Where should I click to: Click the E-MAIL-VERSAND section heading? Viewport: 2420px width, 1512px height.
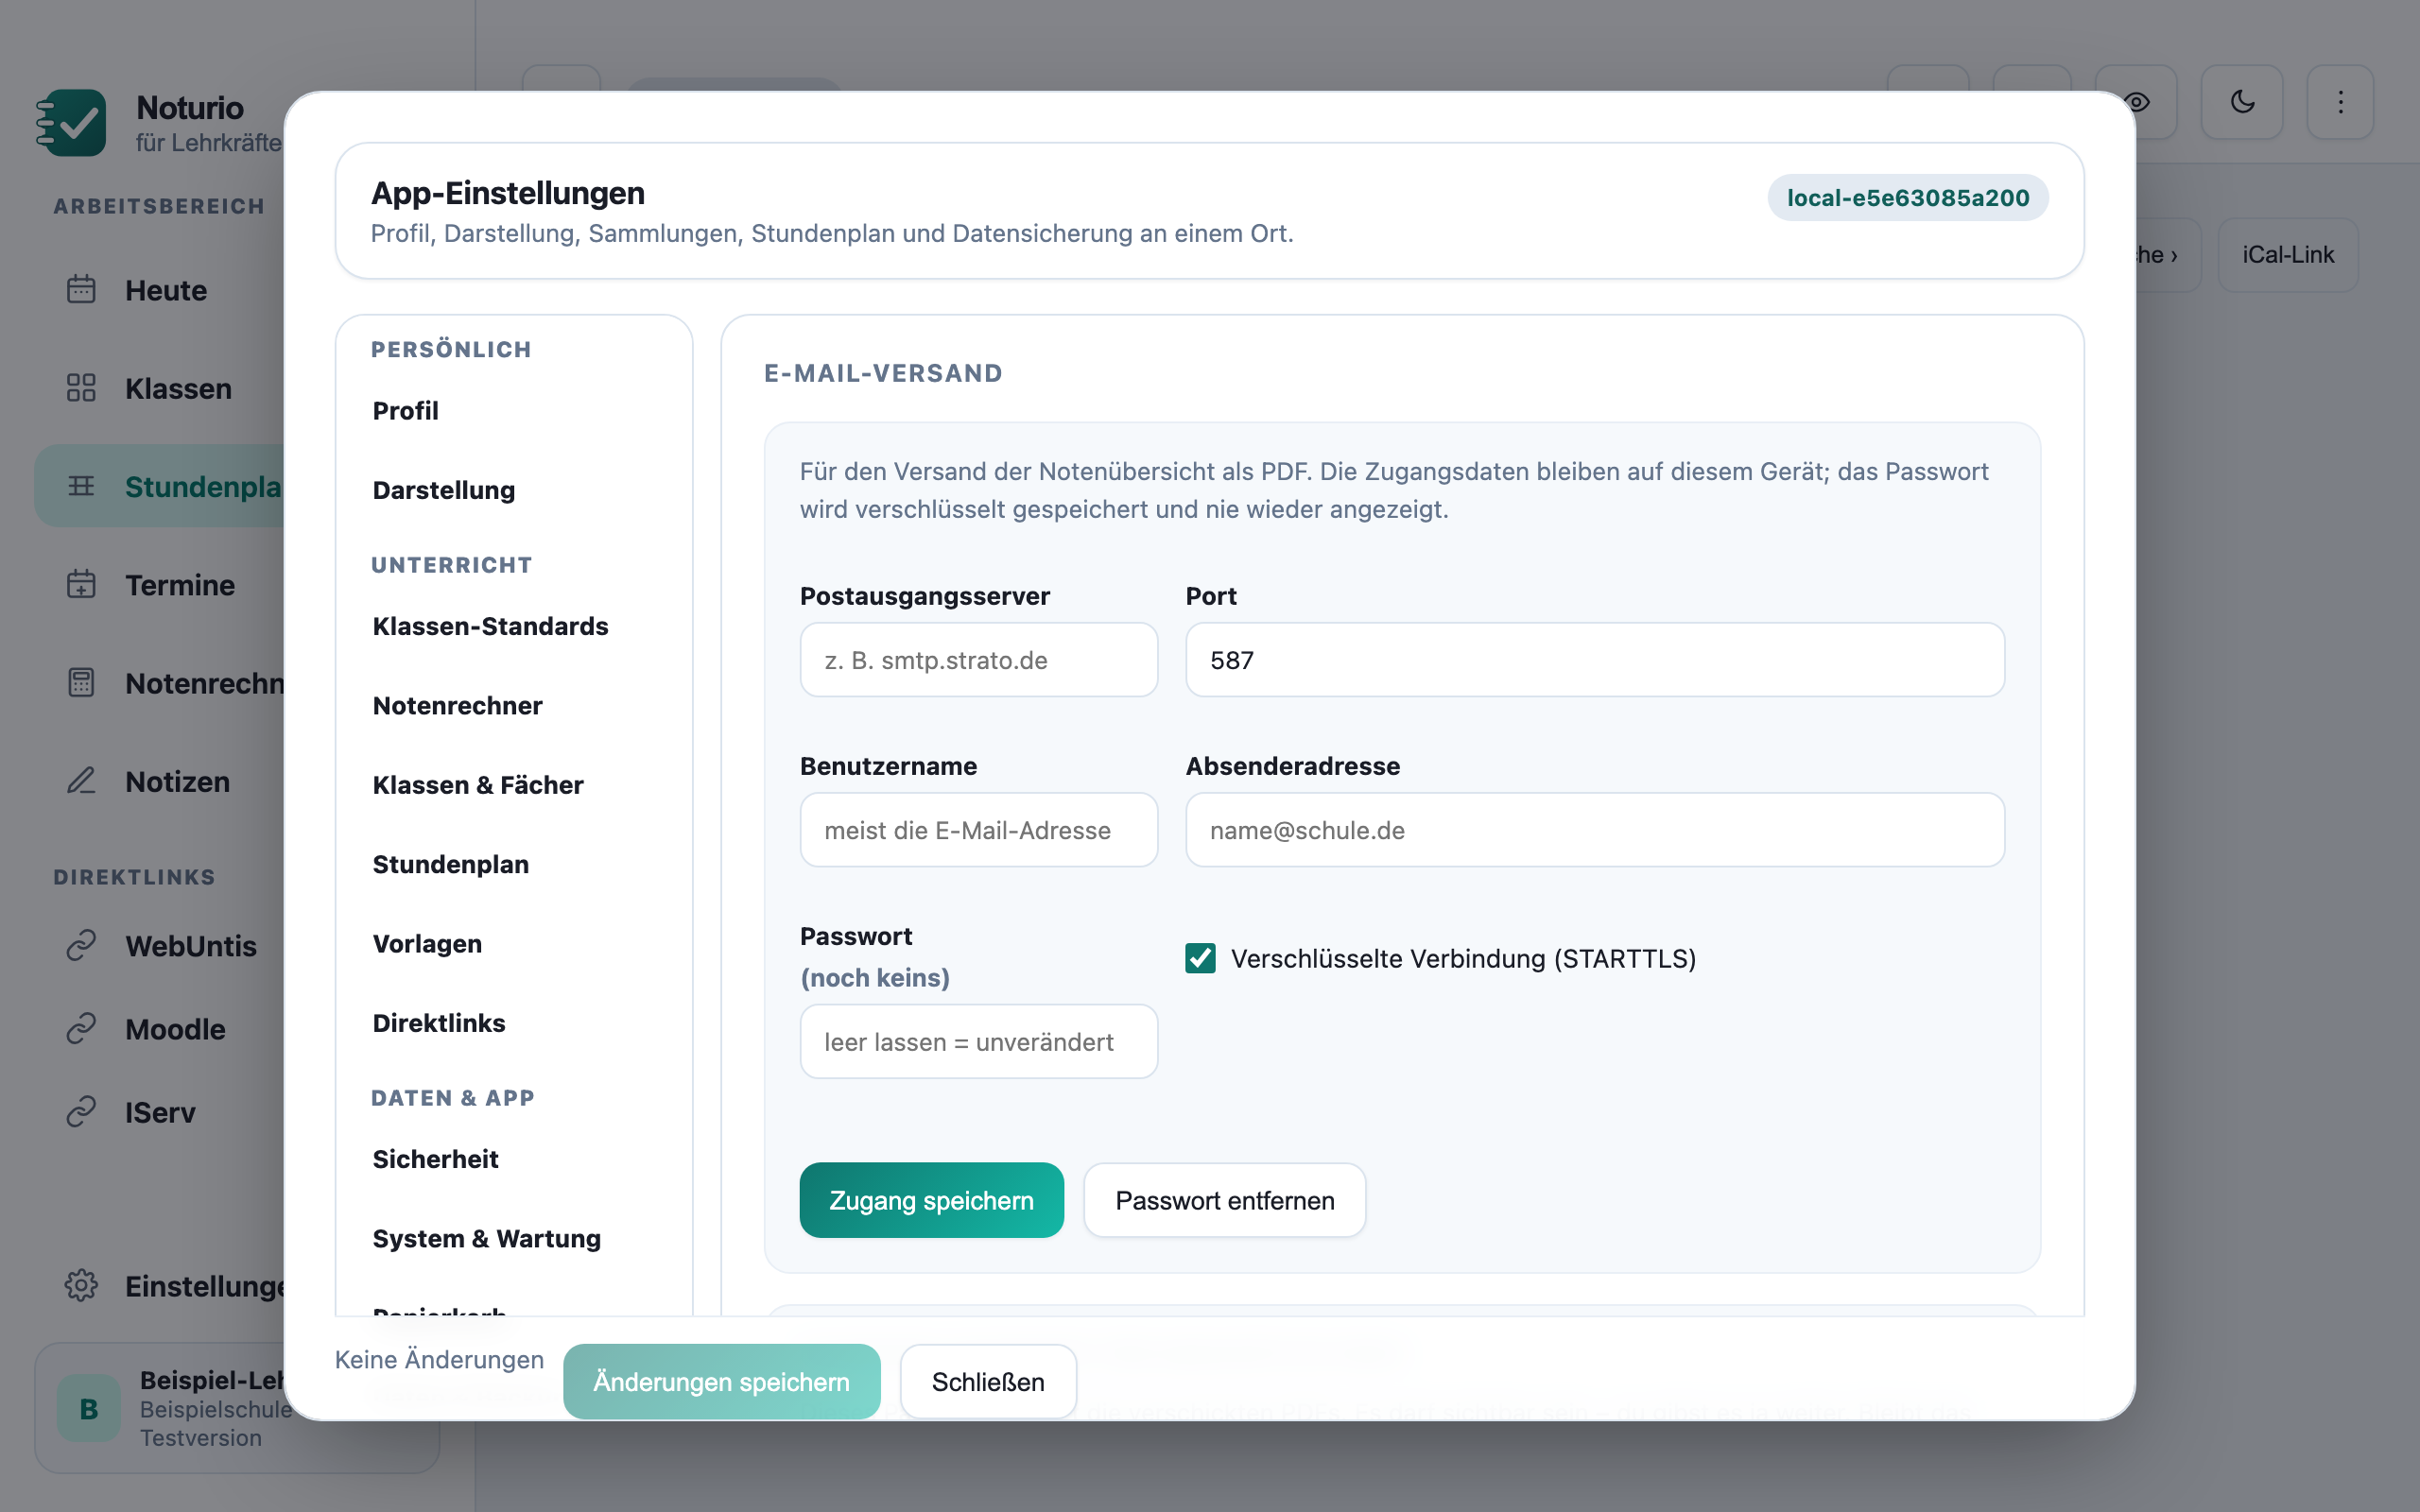coord(883,373)
